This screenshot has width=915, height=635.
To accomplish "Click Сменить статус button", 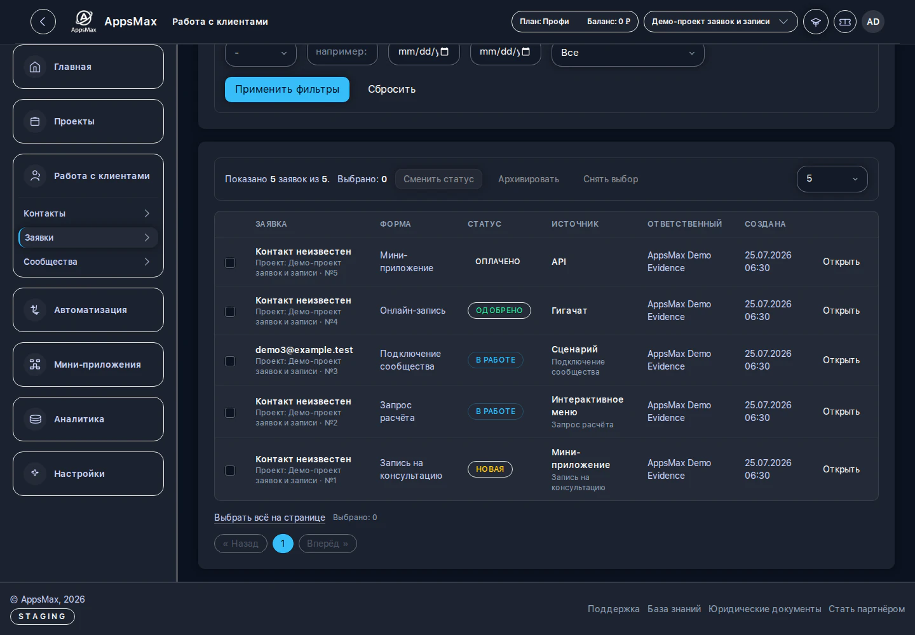I will [438, 179].
